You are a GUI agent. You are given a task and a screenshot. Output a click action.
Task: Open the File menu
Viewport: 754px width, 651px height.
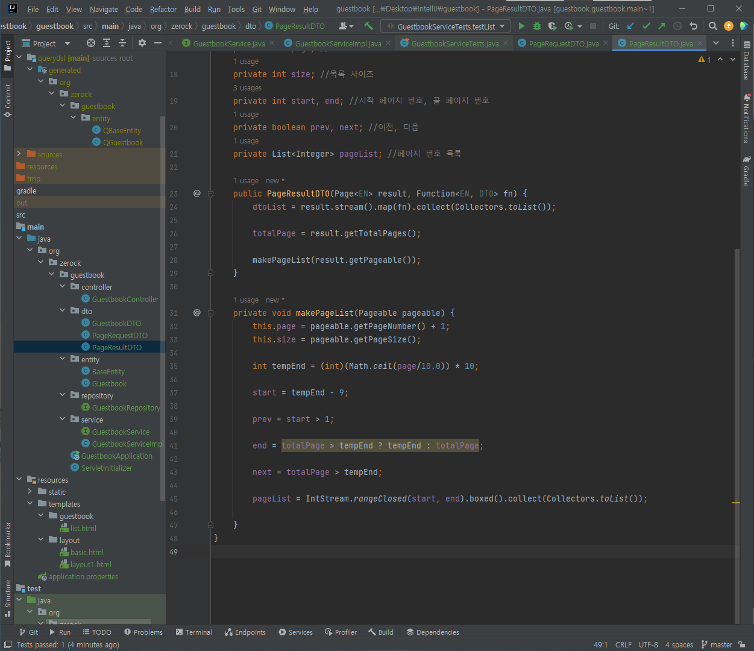tap(33, 9)
